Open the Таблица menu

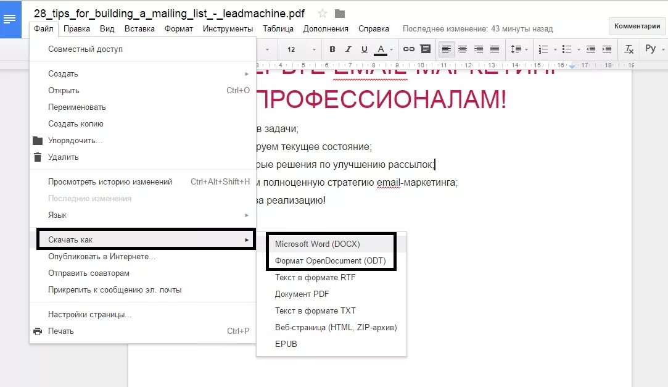click(x=278, y=28)
